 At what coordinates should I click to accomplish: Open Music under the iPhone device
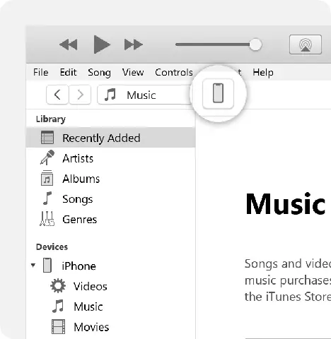(x=88, y=307)
